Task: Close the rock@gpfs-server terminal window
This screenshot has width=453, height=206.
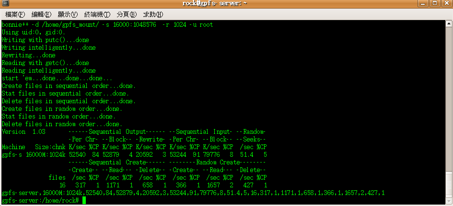Action: [x=447, y=3]
